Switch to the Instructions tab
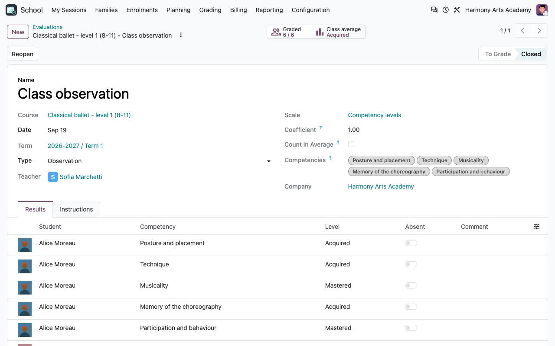The image size is (555, 346). click(x=76, y=209)
